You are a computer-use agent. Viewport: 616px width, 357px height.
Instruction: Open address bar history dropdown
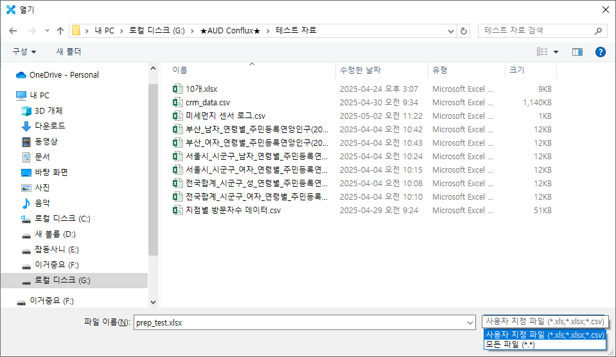pyautogui.click(x=451, y=31)
